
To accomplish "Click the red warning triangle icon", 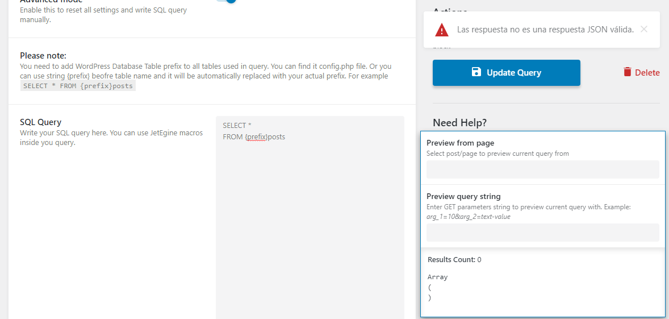I will 442,30.
